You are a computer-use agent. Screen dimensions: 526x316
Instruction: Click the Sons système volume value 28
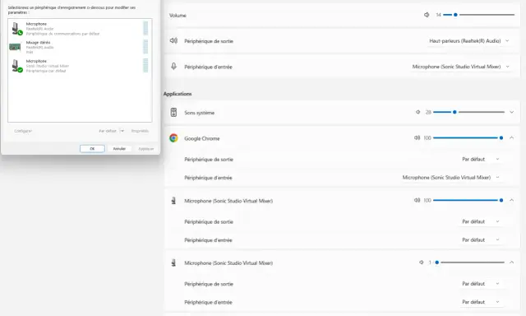click(x=428, y=112)
